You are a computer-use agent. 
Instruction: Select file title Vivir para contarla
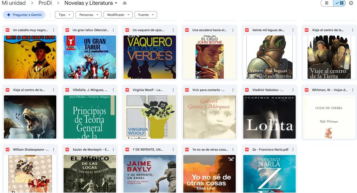pyautogui.click(x=208, y=90)
